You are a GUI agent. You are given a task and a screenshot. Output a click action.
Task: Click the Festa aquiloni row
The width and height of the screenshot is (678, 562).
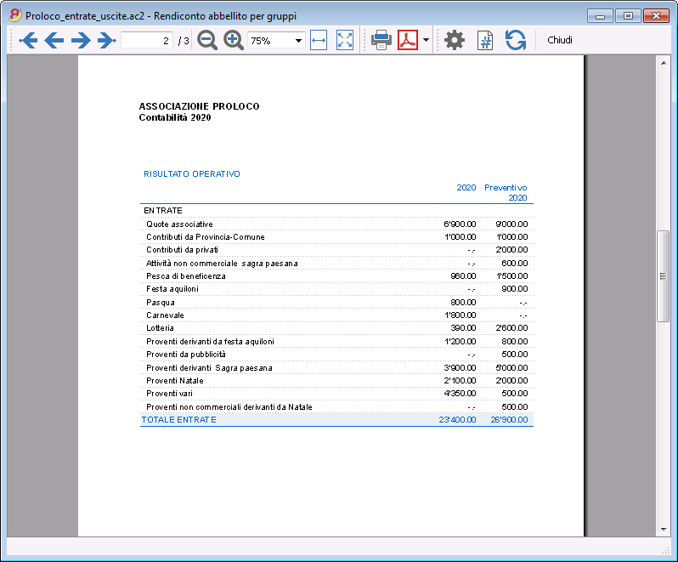(336, 289)
